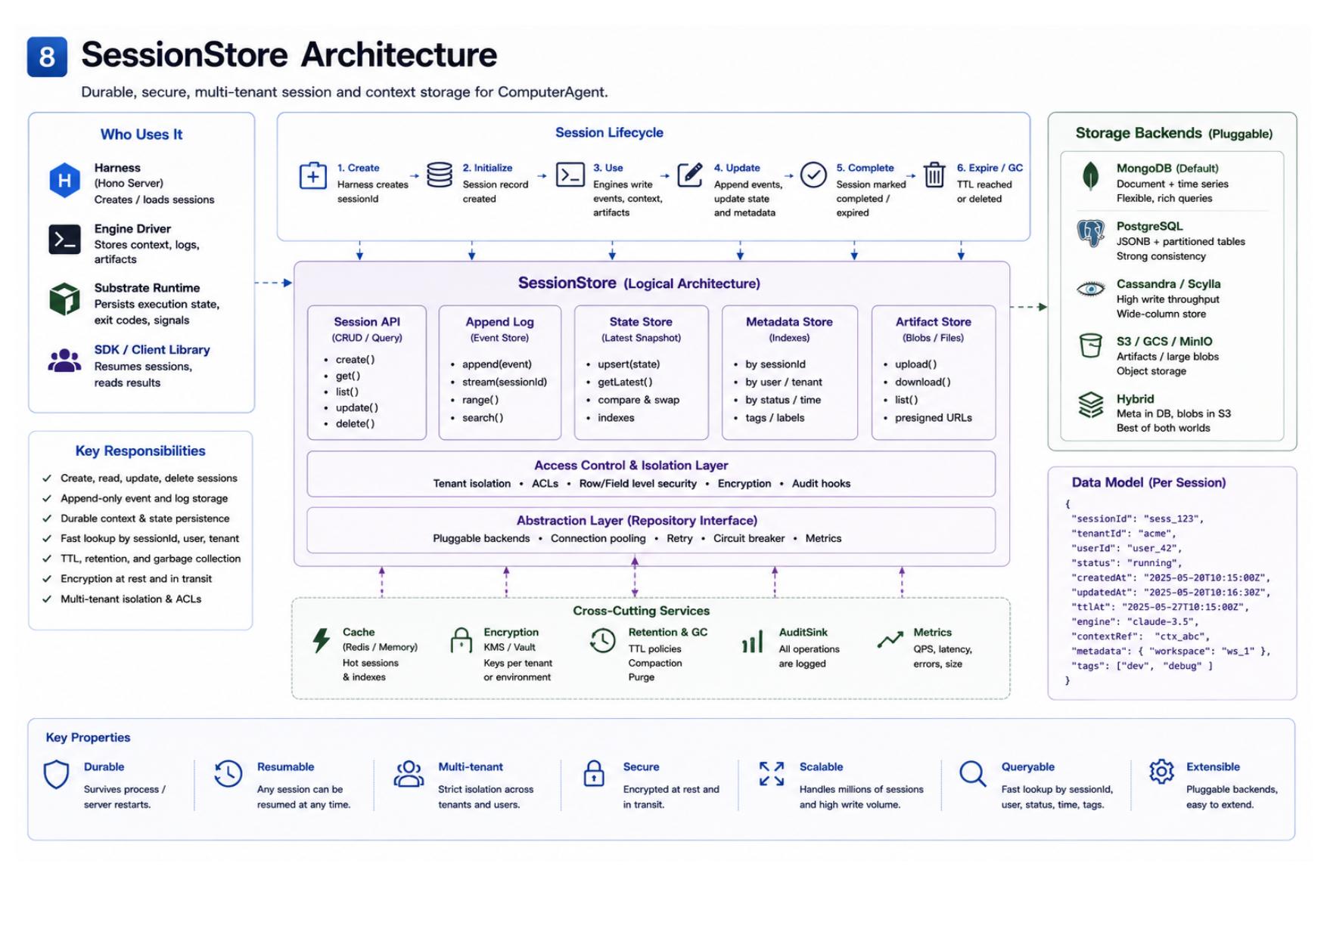The height and width of the screenshot is (938, 1327).
Task: Click the Secure lock icon in Key Properties
Action: [594, 773]
